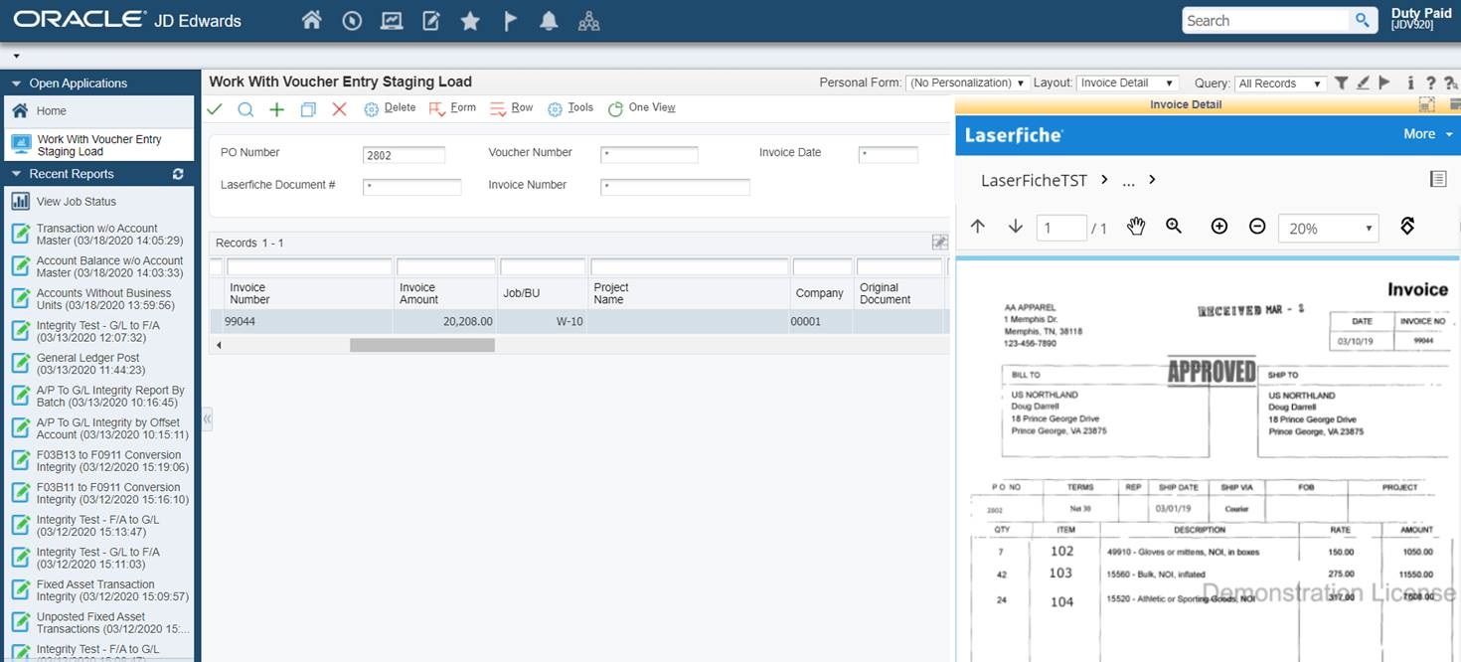
Task: Collapse the left navigation panel handle
Action: pyautogui.click(x=207, y=419)
